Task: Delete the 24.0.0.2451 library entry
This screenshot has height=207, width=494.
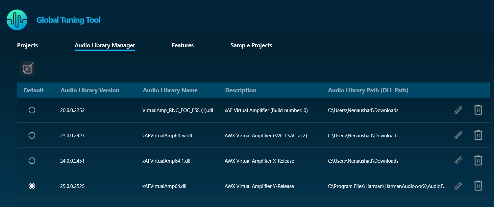Action: (478, 161)
